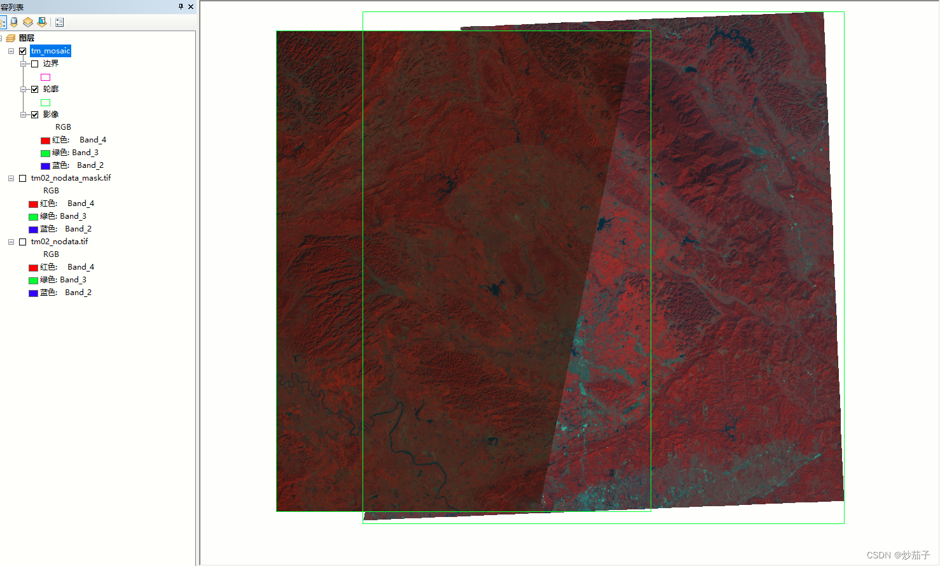Click RGB label under tm02_nodata.tif

[x=51, y=254]
